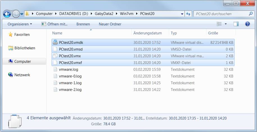Viewport: 257px width, 132px height.
Task: Click the Bibliotheken folder icon
Action: [10, 48]
